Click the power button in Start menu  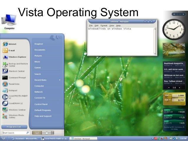pos(37,133)
